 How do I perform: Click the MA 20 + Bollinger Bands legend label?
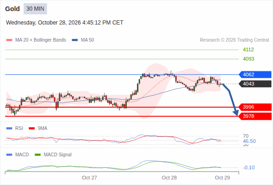pyautogui.click(x=41, y=40)
